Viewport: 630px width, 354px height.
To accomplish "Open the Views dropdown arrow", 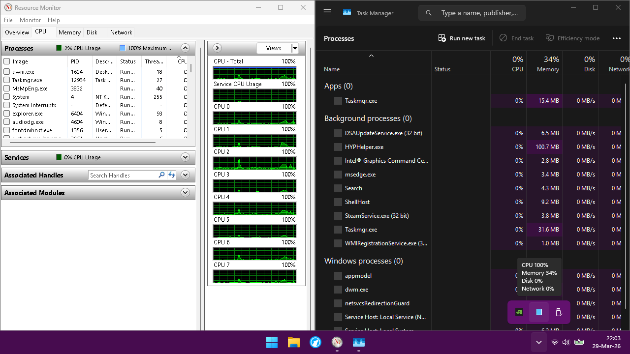I will pyautogui.click(x=295, y=48).
